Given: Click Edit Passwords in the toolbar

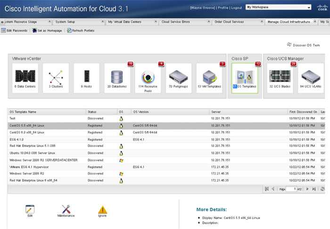Looking at the screenshot, I should pos(15,31).
